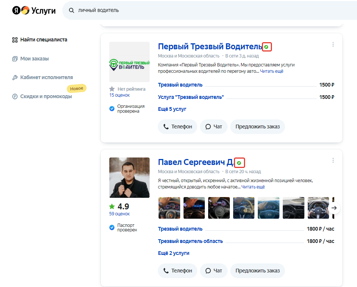Click the search field with 'личный водитель'

click(x=210, y=10)
